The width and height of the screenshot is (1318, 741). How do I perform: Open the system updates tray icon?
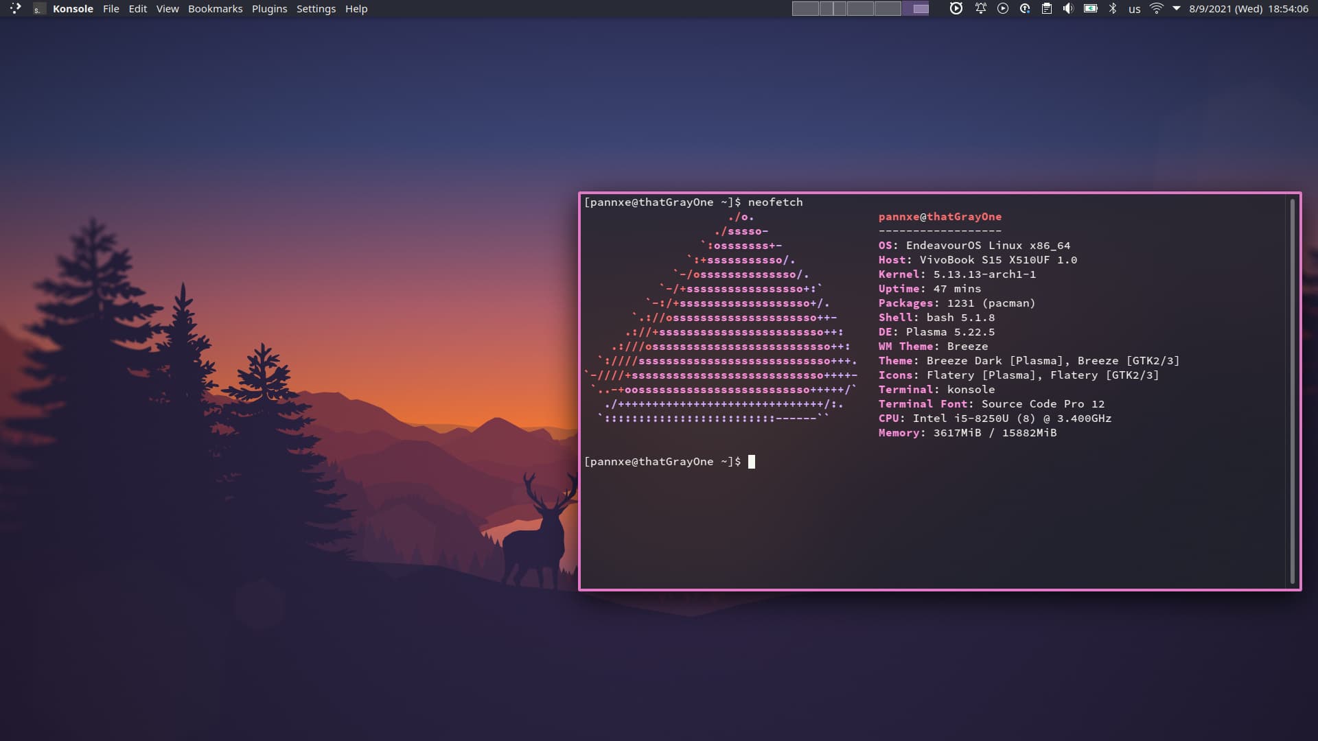(1025, 9)
